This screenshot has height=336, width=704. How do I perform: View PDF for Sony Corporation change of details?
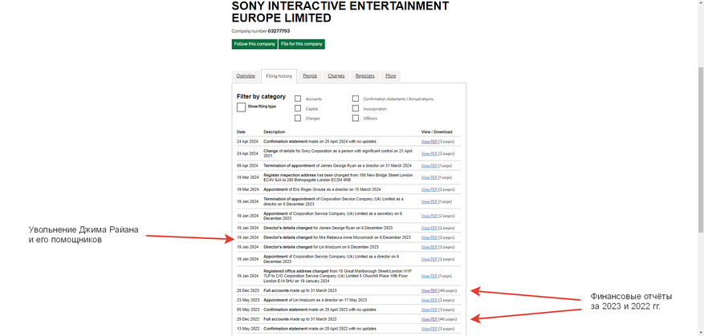click(x=429, y=153)
